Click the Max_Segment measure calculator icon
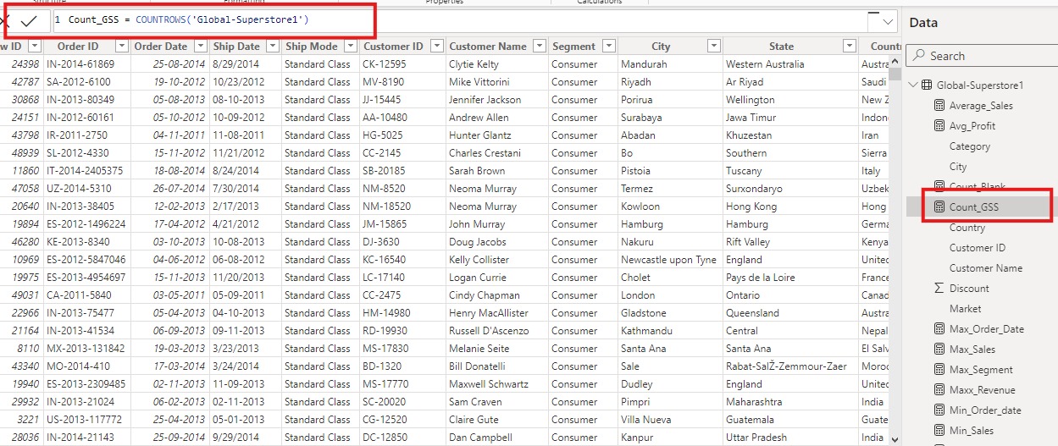The width and height of the screenshot is (1058, 446). (x=939, y=369)
